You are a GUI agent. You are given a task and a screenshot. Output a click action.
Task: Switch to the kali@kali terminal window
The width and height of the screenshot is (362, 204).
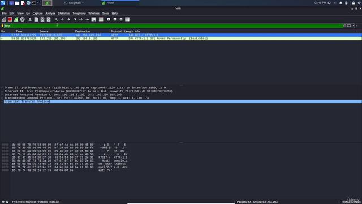74,3
